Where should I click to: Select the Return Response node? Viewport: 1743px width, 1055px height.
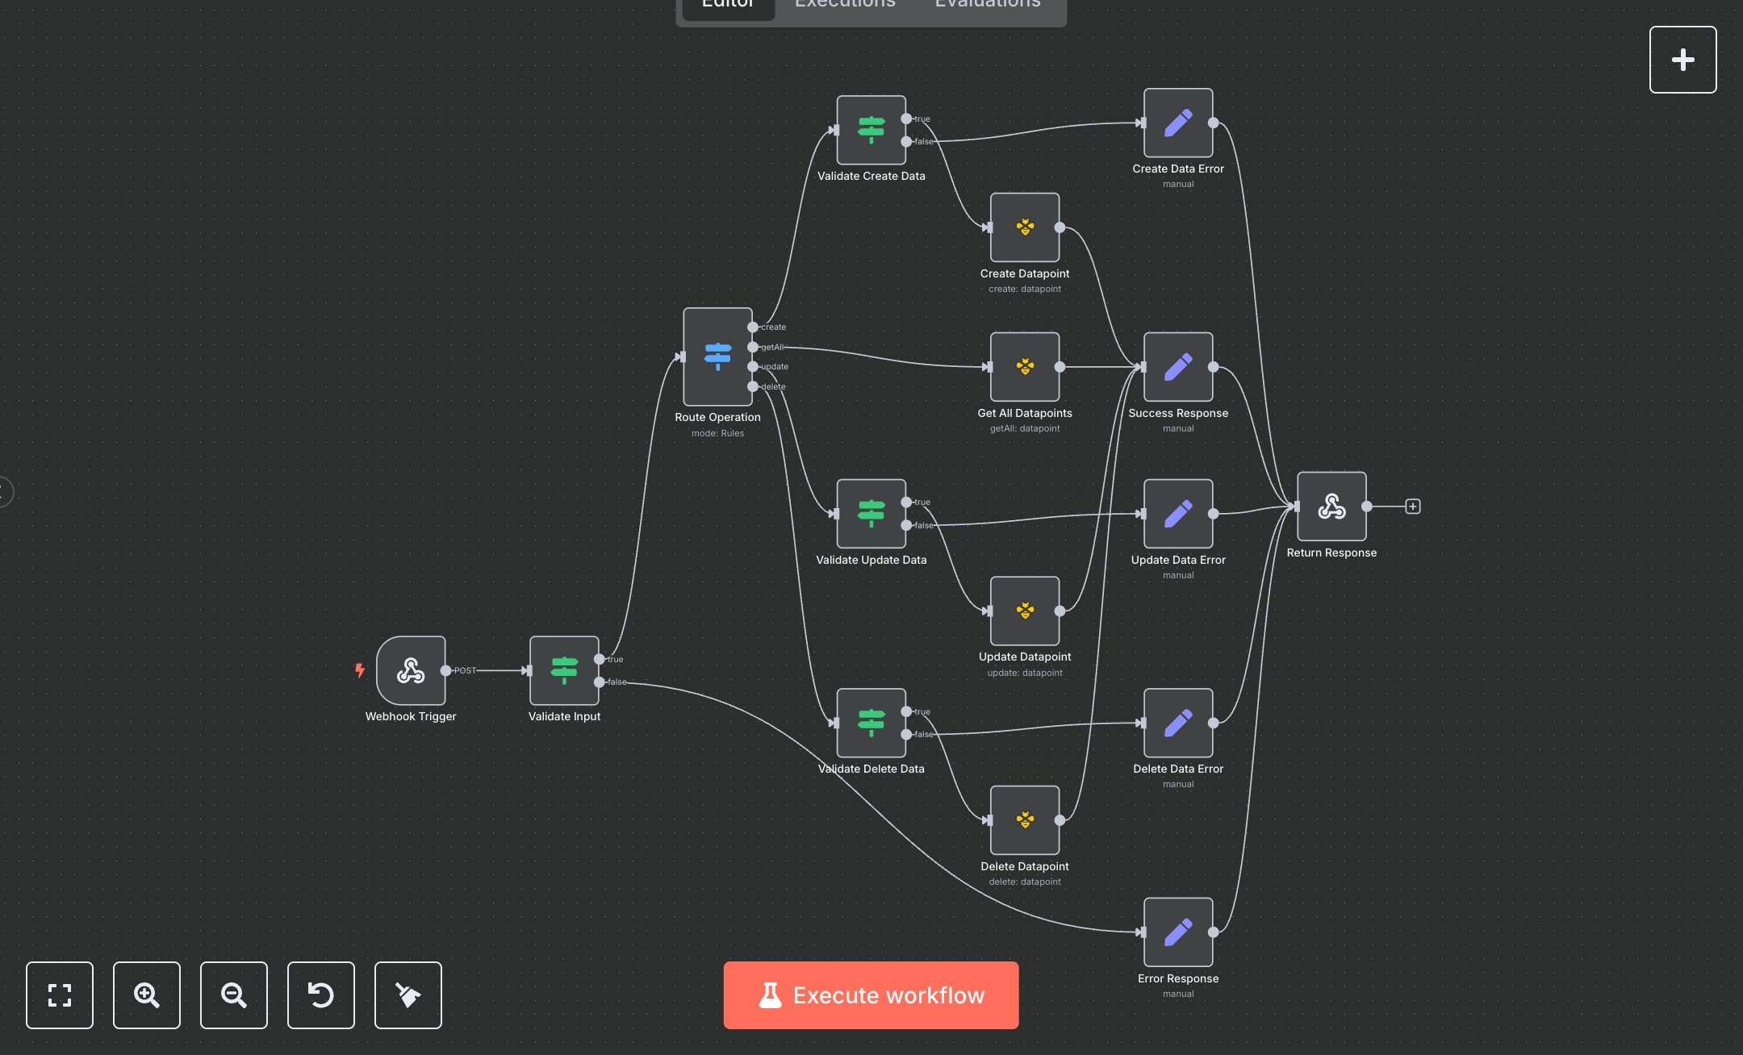pos(1331,507)
